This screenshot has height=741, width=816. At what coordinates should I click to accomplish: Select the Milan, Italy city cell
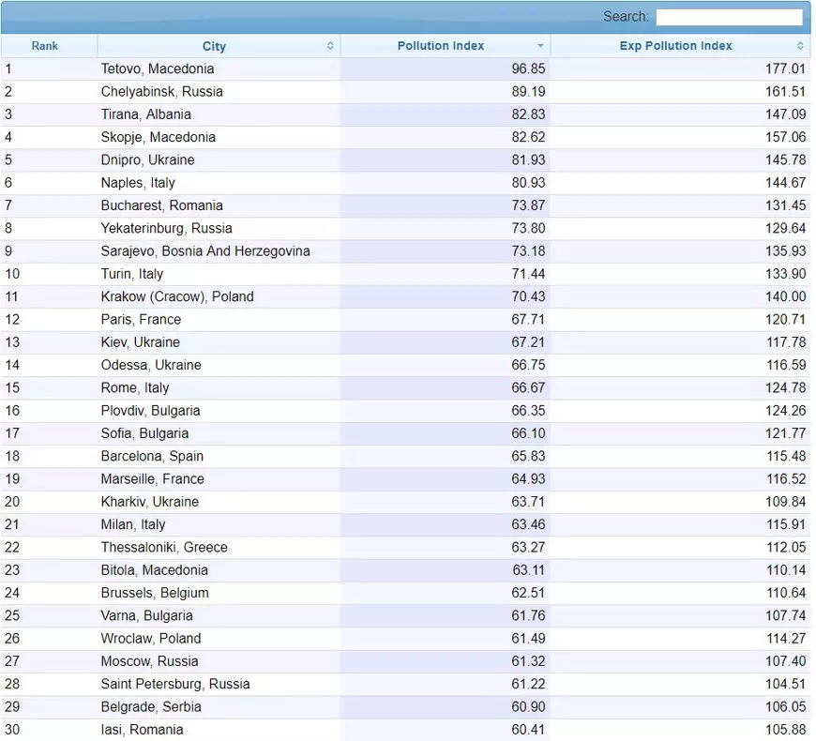(219, 524)
